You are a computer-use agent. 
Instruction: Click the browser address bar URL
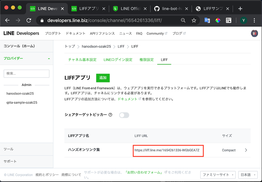click(x=104, y=20)
